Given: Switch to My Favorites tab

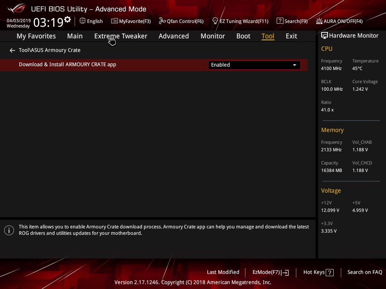Looking at the screenshot, I should point(36,36).
